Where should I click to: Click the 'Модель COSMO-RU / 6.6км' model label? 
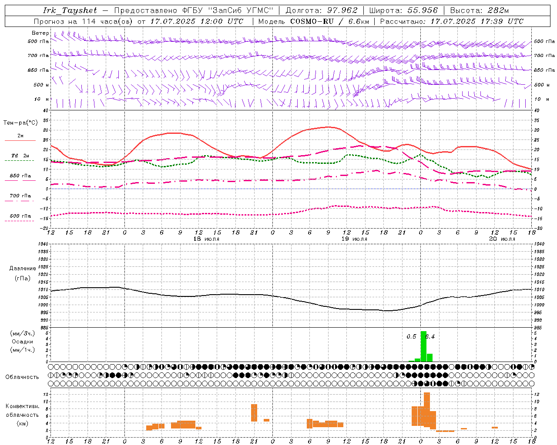[x=314, y=21]
